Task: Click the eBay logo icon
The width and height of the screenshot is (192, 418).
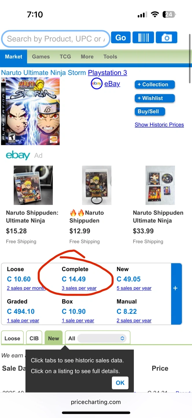Action: (x=97, y=84)
